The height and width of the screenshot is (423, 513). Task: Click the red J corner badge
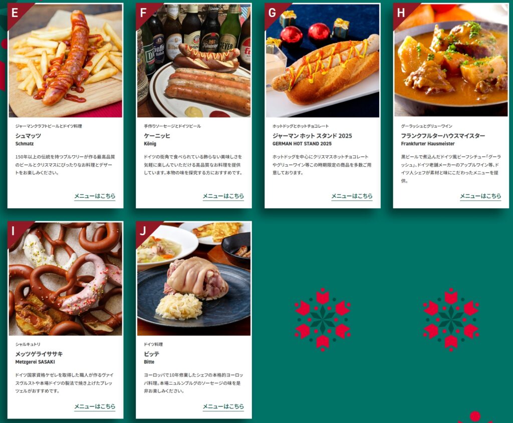pos(145,230)
